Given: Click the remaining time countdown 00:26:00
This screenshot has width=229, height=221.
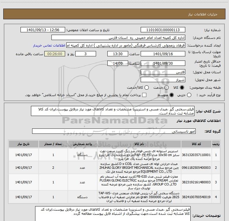Looking at the screenshot, I should pos(55,54).
